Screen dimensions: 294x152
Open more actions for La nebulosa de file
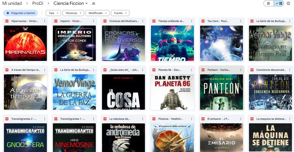coord(143,119)
